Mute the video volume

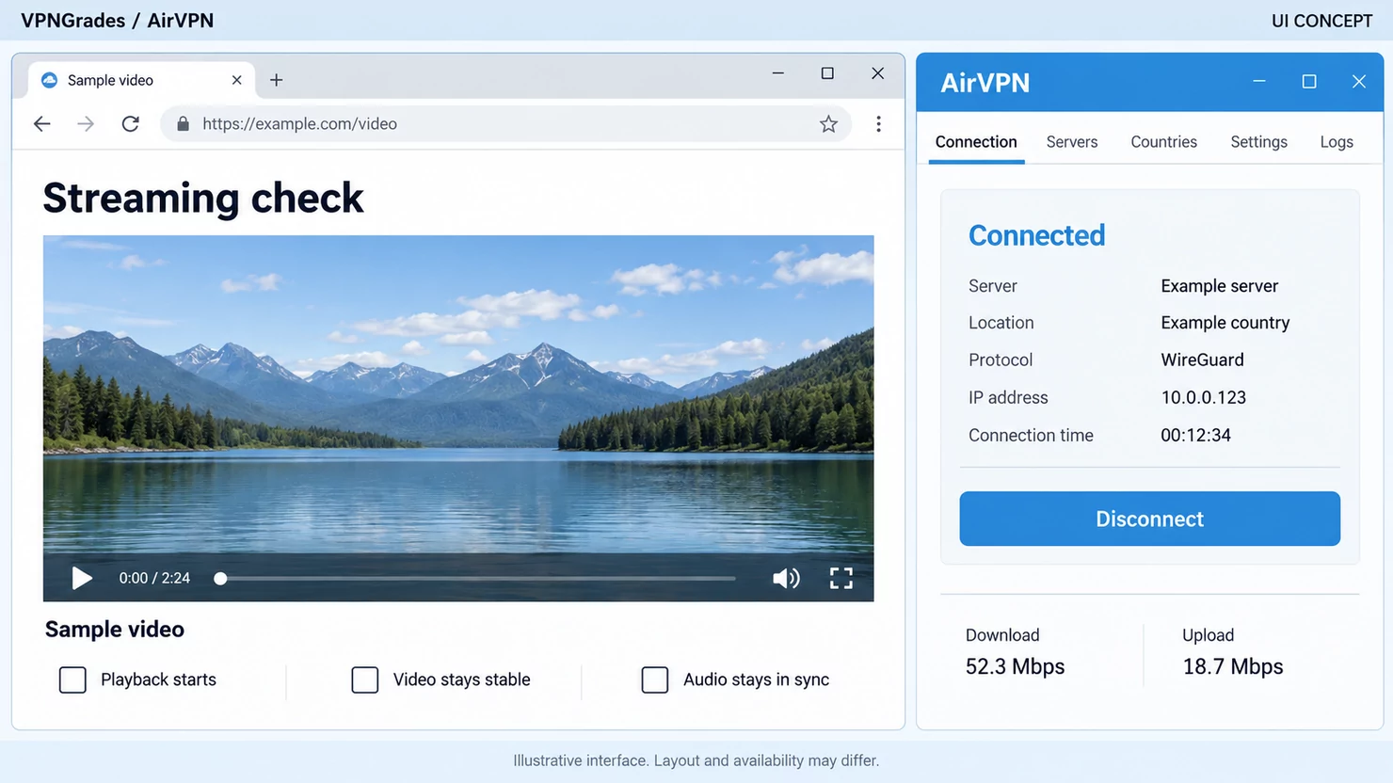pyautogui.click(x=786, y=578)
